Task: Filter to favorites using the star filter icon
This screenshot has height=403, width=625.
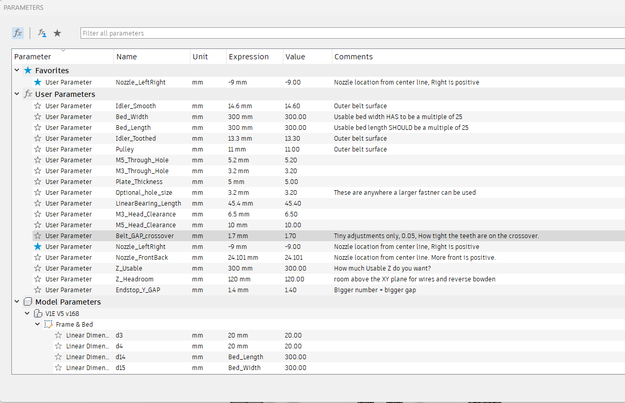Action: coord(57,33)
